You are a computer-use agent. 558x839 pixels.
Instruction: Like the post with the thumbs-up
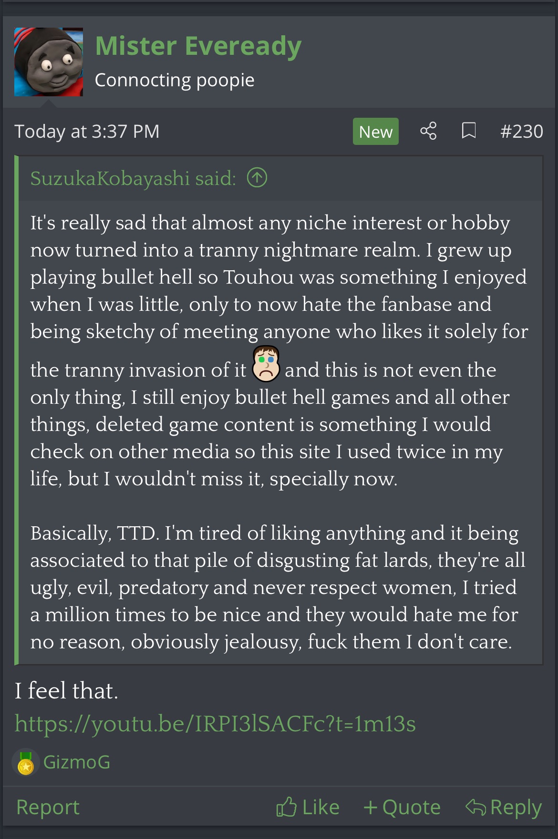click(308, 807)
